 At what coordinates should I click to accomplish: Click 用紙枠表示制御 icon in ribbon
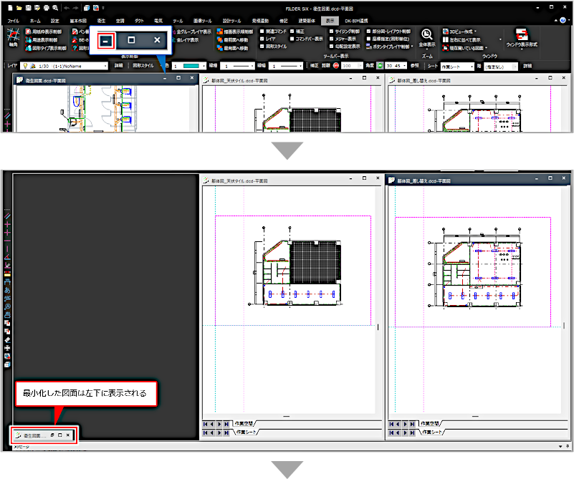tap(28, 32)
